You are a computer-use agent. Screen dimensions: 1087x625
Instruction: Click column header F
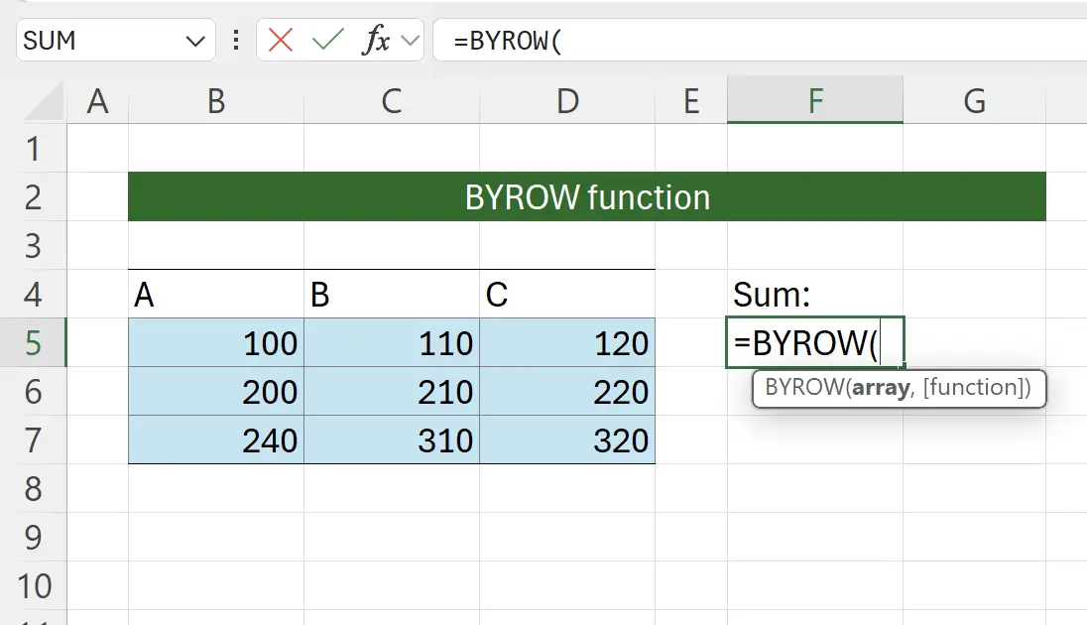[814, 100]
